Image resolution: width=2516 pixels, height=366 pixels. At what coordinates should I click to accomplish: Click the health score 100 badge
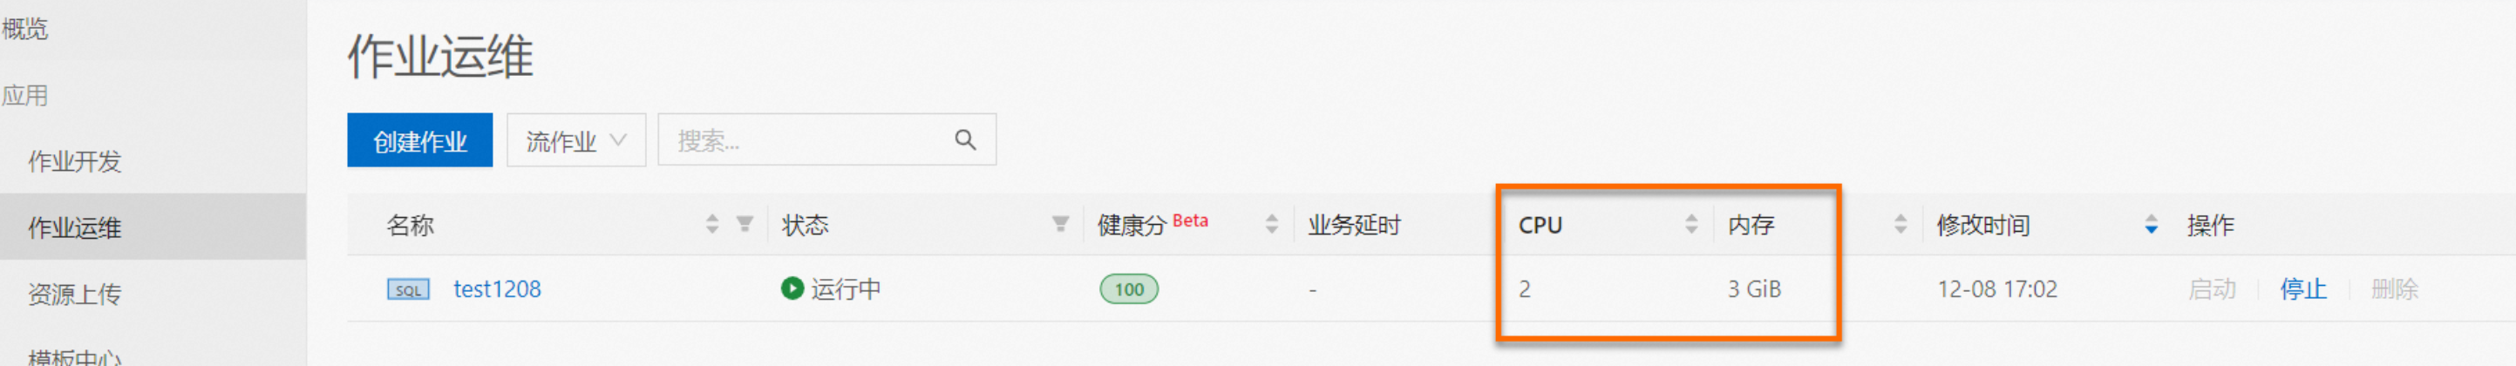[x=1129, y=289]
